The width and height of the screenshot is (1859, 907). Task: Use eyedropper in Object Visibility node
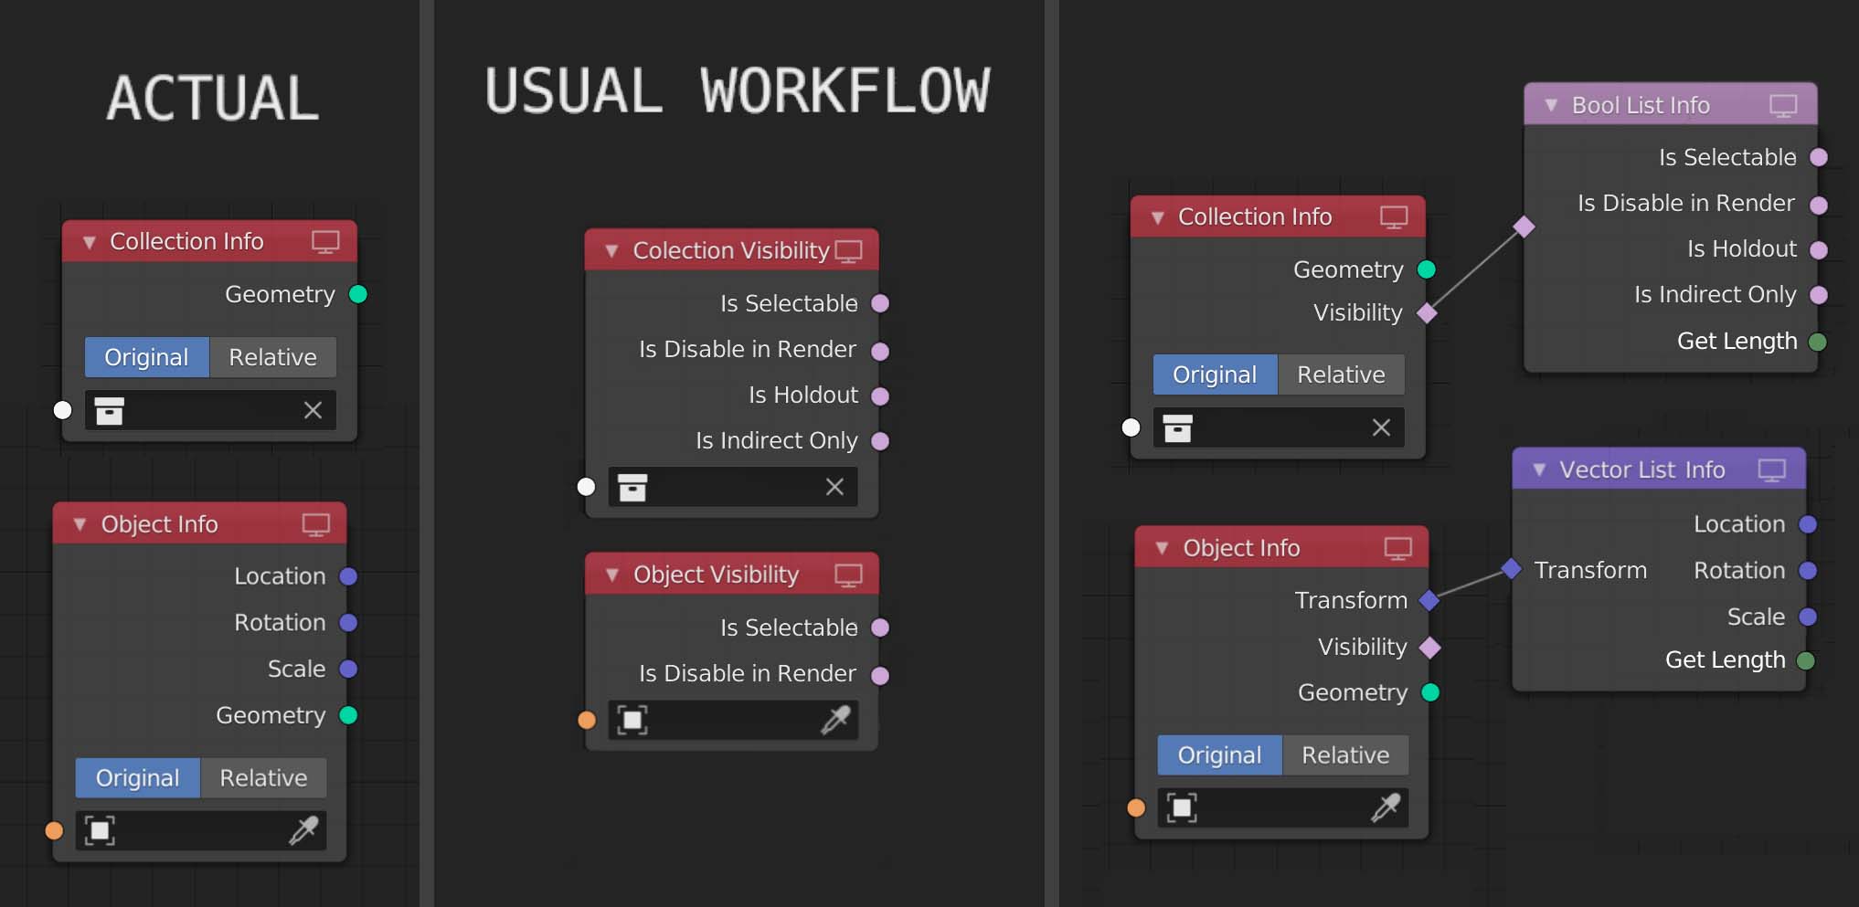tap(835, 720)
